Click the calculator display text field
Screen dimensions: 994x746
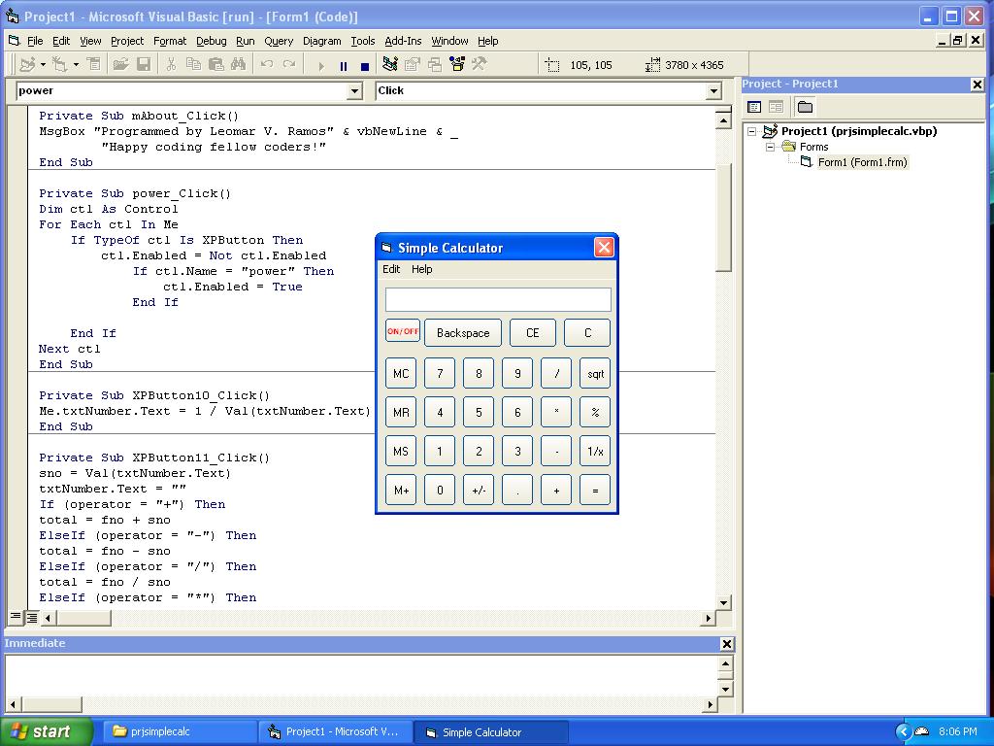(x=498, y=299)
